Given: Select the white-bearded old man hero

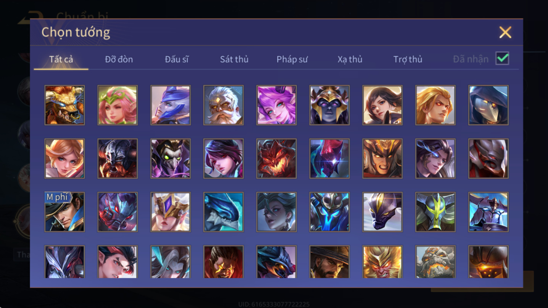Looking at the screenshot, I should click(224, 105).
